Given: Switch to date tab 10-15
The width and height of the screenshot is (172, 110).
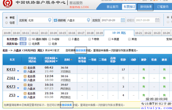Looking at the screenshot, I should [62, 33].
